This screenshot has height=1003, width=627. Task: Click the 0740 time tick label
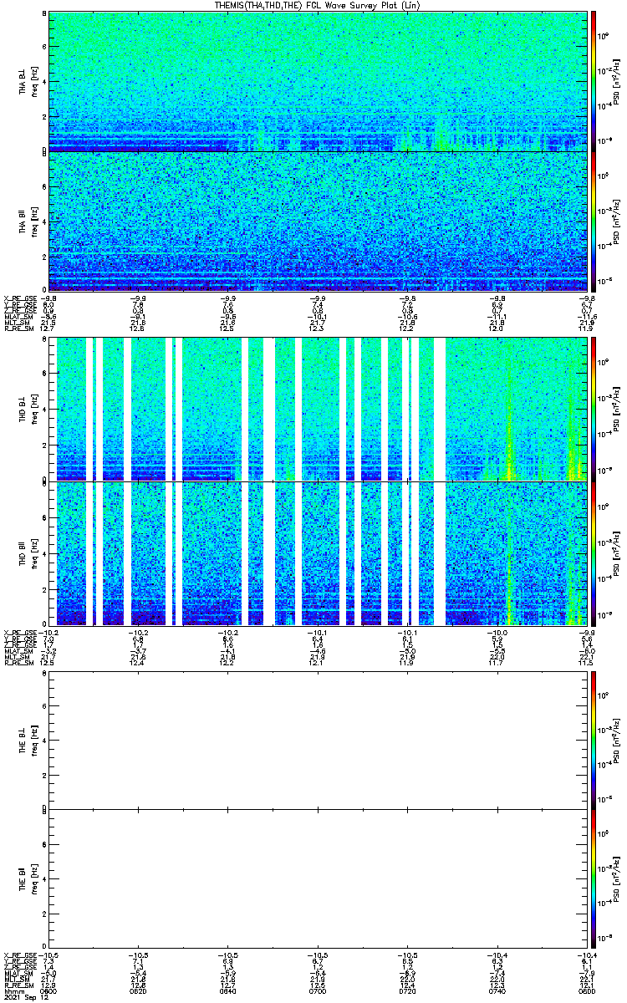497,990
